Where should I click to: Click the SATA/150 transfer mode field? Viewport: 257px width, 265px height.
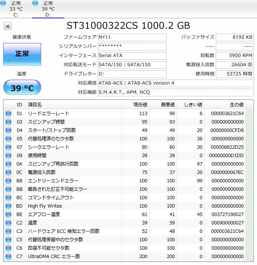[132, 65]
